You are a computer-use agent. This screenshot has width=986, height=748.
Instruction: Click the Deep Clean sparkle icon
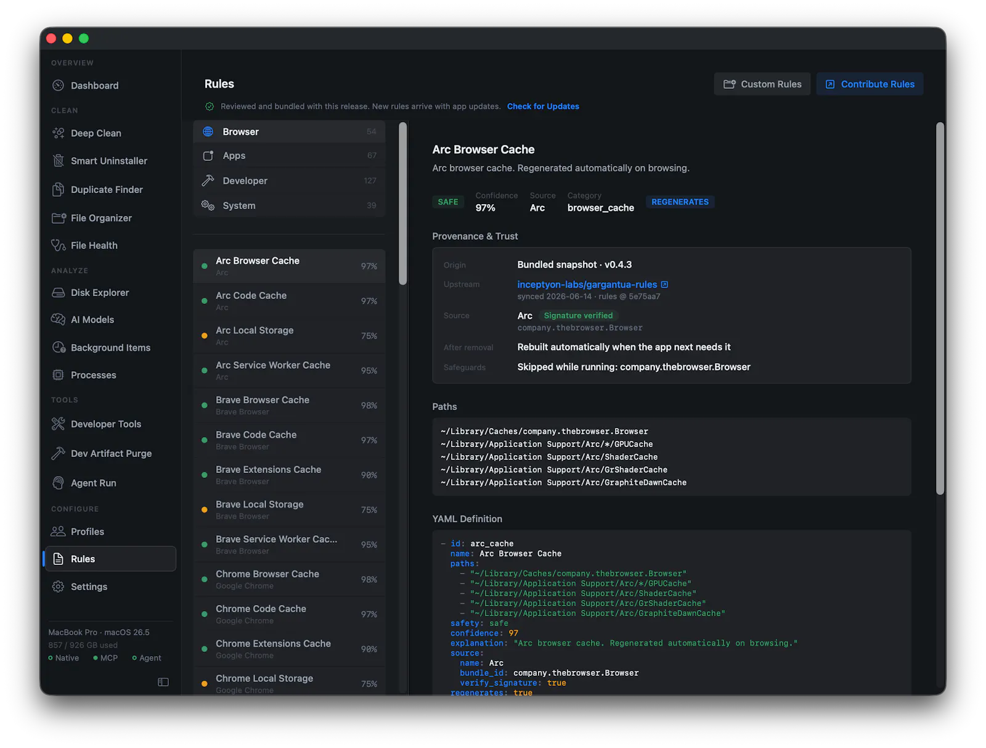pos(59,133)
